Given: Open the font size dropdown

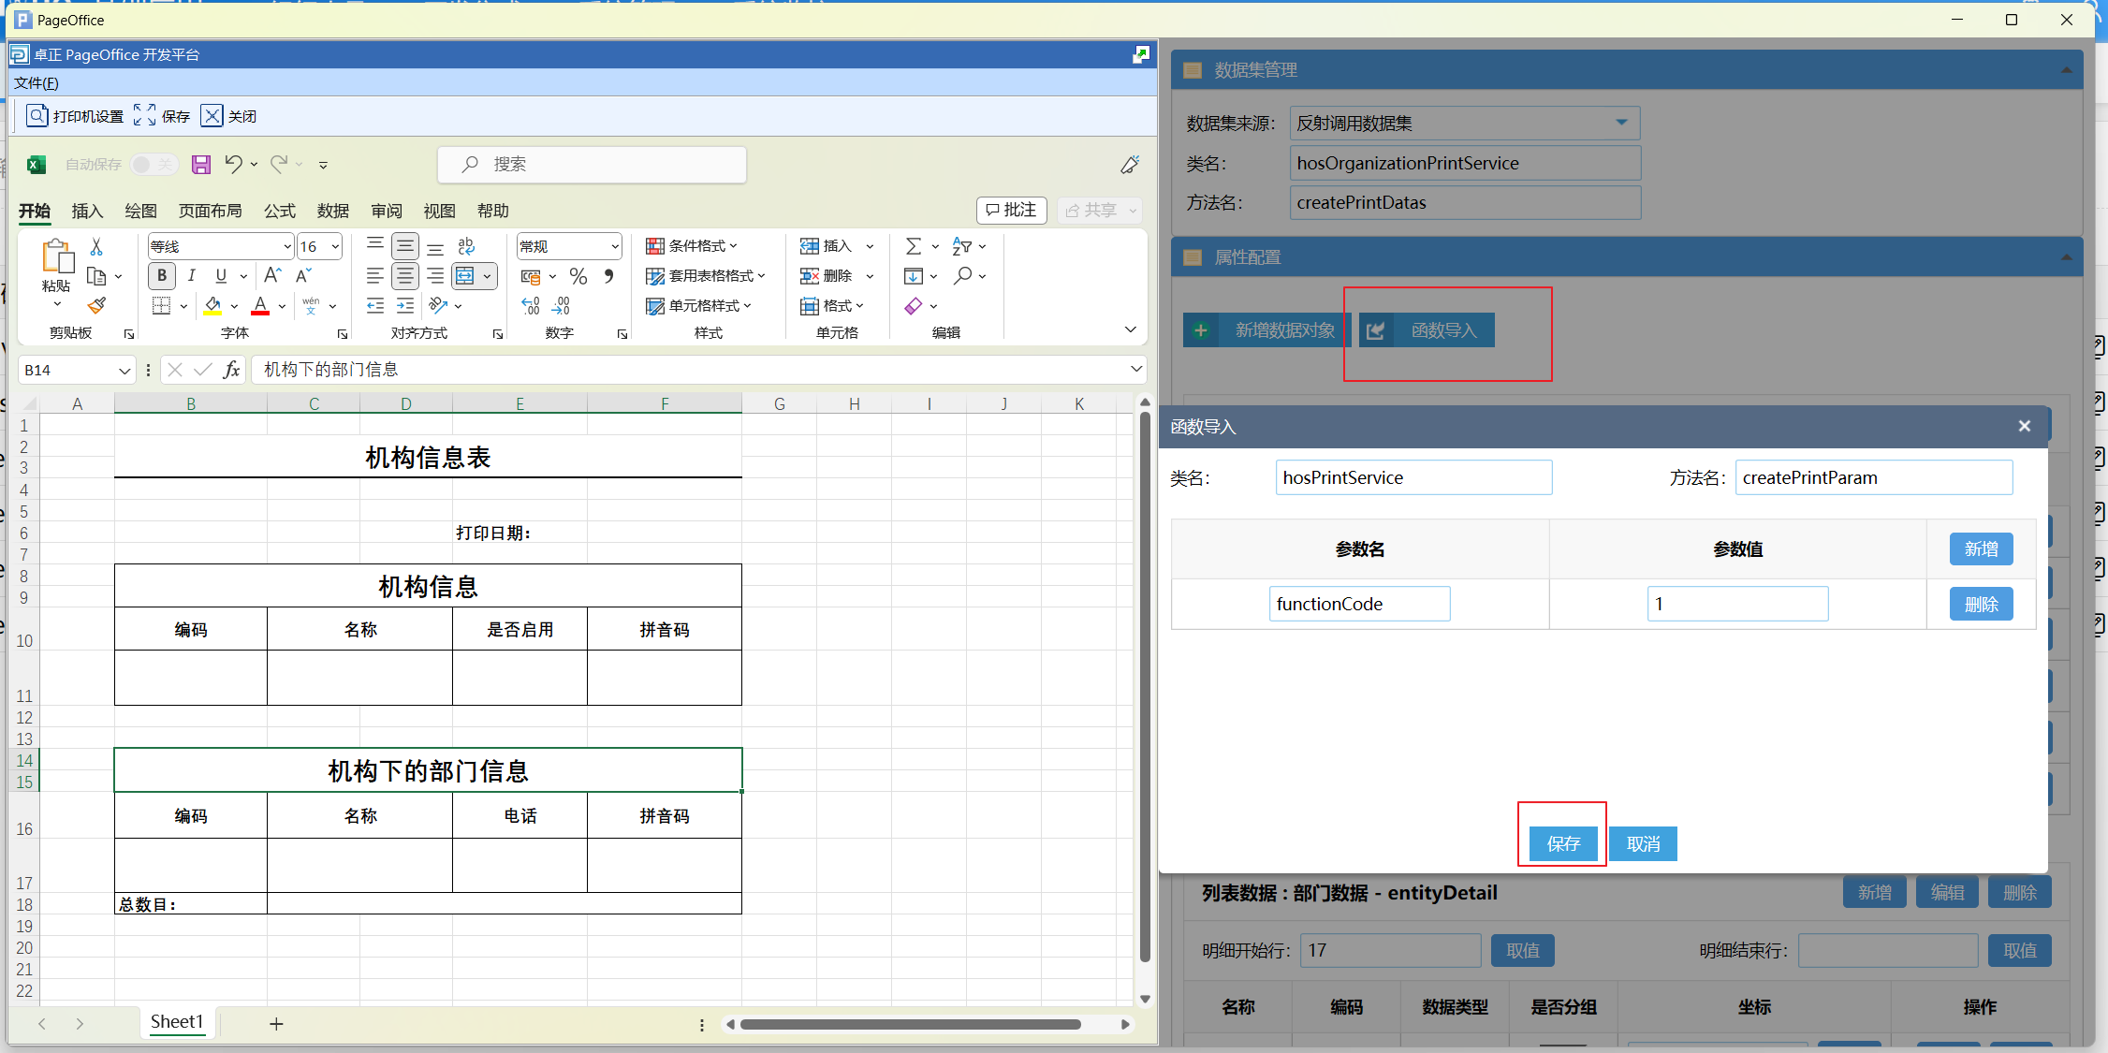Looking at the screenshot, I should [335, 246].
